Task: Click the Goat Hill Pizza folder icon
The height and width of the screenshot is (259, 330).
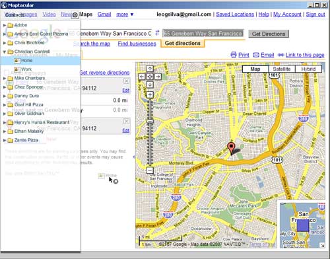Action: tap(10, 105)
